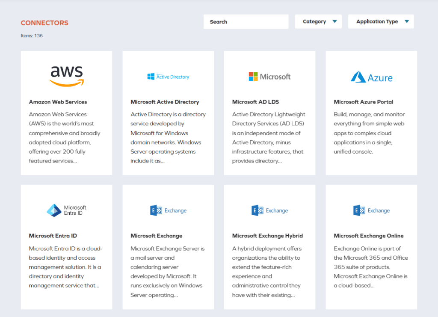Image resolution: width=438 pixels, height=317 pixels.
Task: Click the Active Directory Windows logo
Action: click(151, 77)
